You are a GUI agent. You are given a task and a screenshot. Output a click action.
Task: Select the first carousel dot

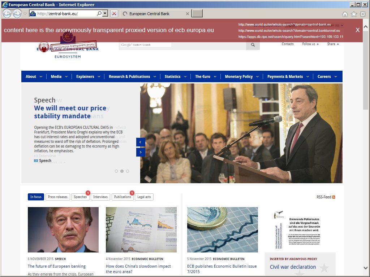click(116, 171)
